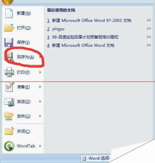155x163 pixels.
Task: Click the Send envelope icon
Action: pos(9,102)
